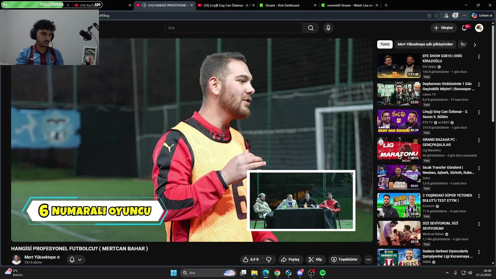496x279 pixels.
Task: Open Edge profile avatar
Action: 455,15
